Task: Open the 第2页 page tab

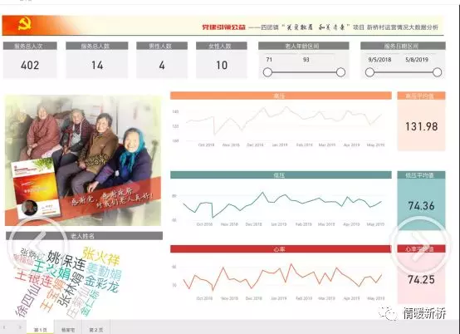Action: click(x=96, y=329)
